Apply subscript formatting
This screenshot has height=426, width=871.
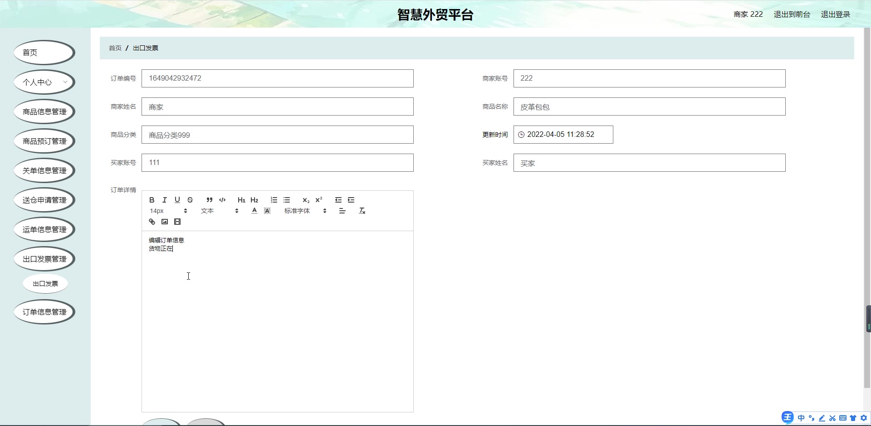306,200
